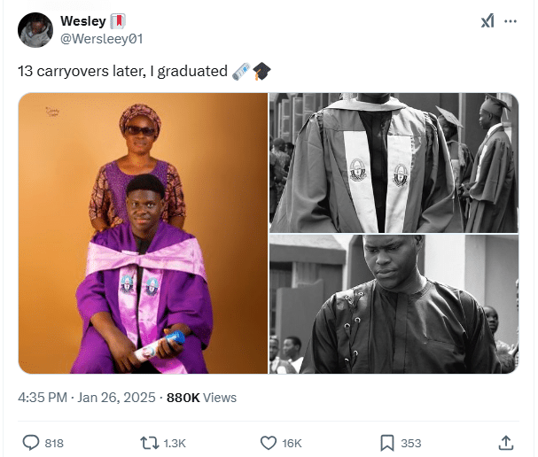
Task: Open the purple gown graduation photo
Action: tap(144, 233)
